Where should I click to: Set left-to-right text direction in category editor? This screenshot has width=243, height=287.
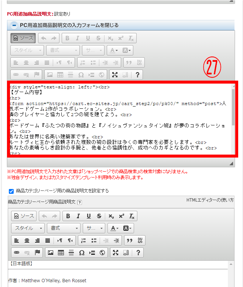tap(60, 240)
